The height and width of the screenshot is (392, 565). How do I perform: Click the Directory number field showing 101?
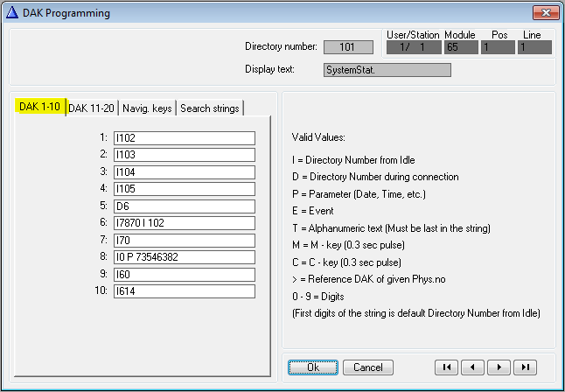point(348,47)
